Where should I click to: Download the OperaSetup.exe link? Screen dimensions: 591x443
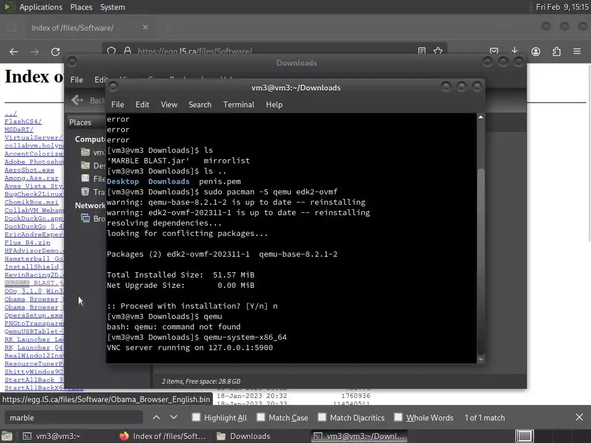click(x=33, y=315)
